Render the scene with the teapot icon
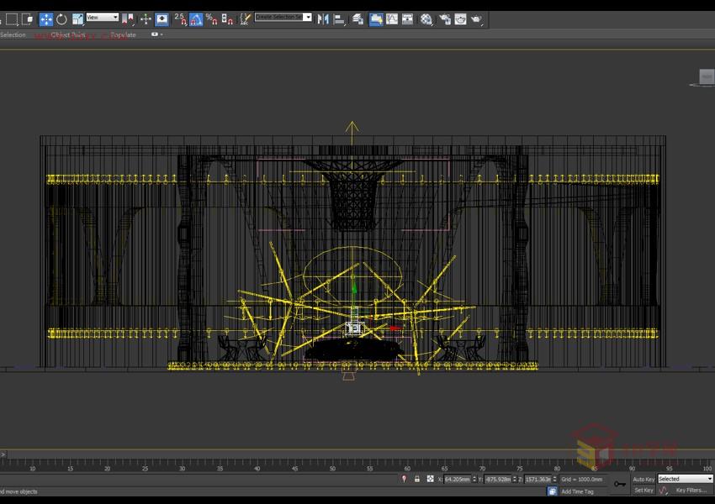Image resolution: width=715 pixels, height=504 pixels. [x=476, y=18]
